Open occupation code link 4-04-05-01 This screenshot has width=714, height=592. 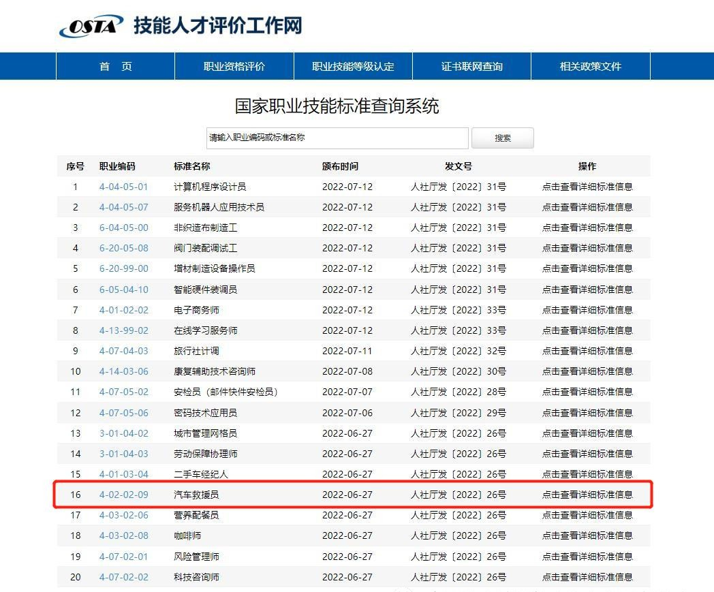pos(123,187)
